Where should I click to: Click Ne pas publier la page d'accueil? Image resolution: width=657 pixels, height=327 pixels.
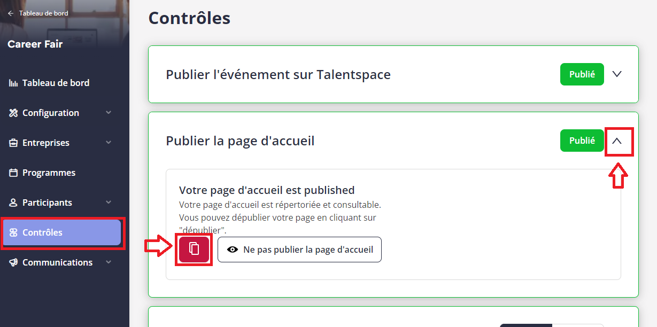(299, 250)
